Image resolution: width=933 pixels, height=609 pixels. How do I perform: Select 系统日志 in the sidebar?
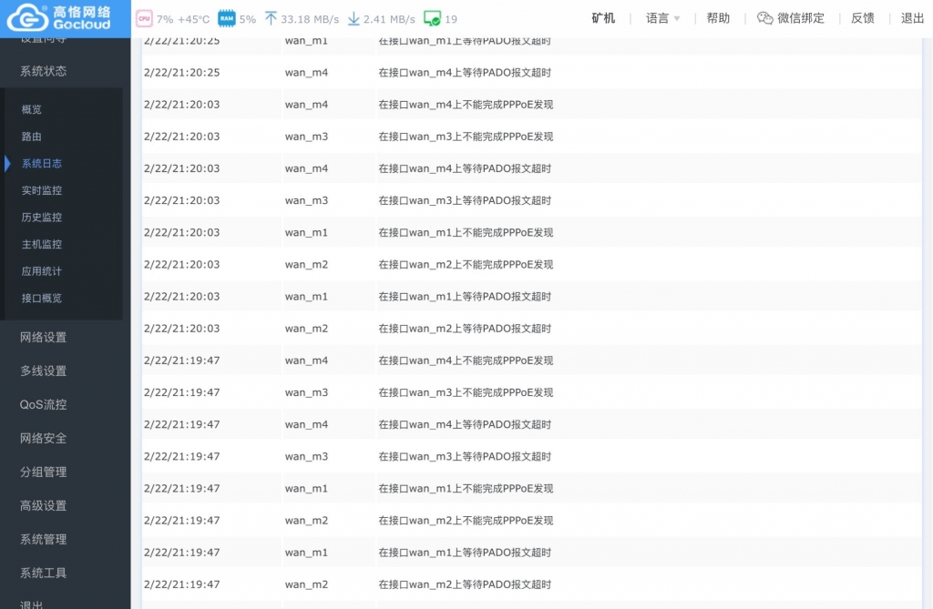42,164
